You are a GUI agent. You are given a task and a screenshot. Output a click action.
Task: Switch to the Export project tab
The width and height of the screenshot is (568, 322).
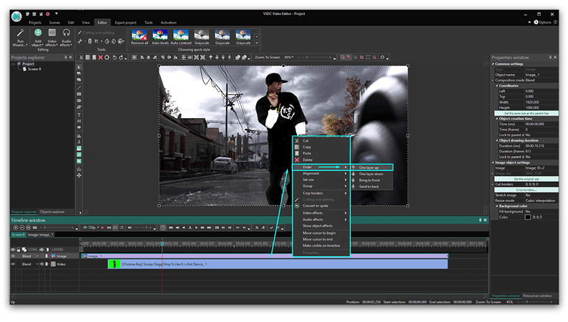tap(125, 22)
